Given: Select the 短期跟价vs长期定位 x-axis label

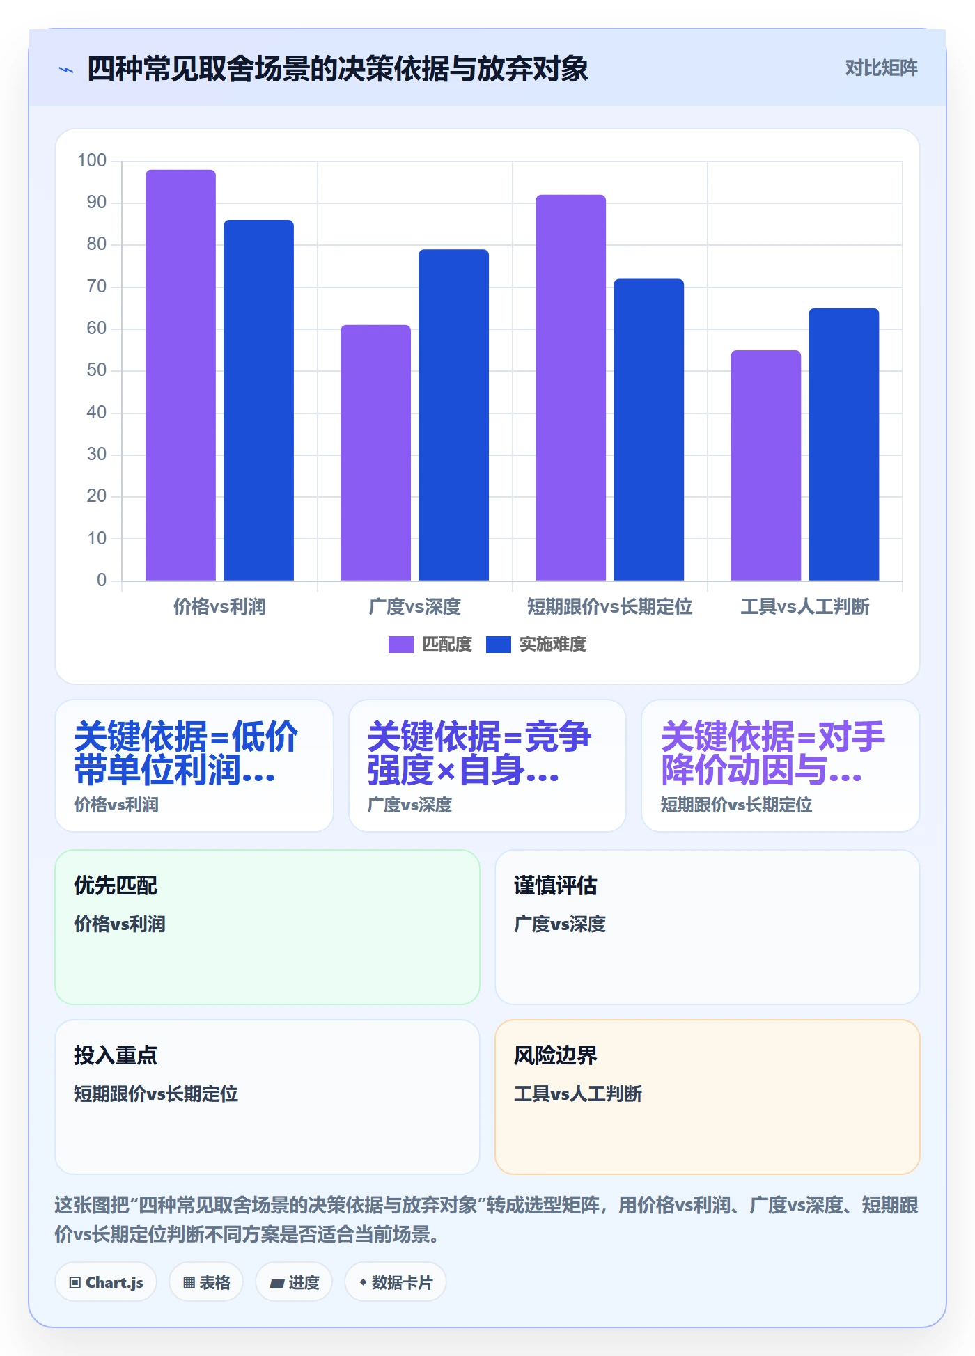Looking at the screenshot, I should pos(609,607).
